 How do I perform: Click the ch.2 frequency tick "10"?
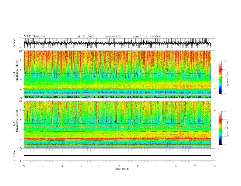click(20, 101)
